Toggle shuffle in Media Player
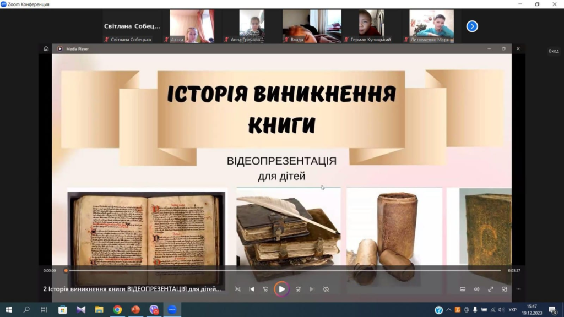 (x=238, y=289)
